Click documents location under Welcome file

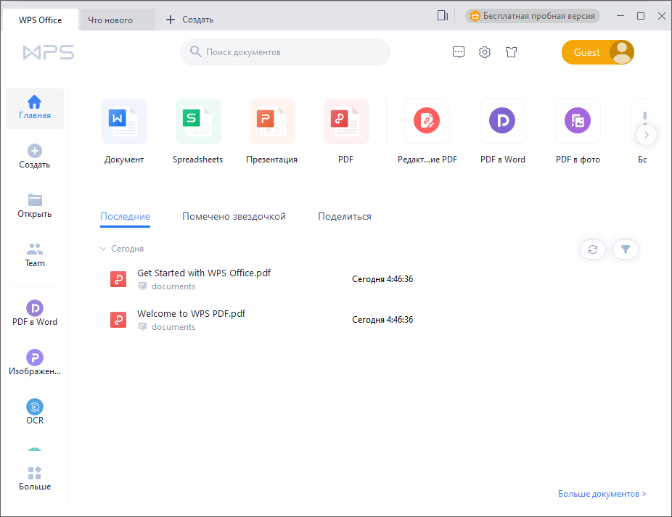point(173,327)
